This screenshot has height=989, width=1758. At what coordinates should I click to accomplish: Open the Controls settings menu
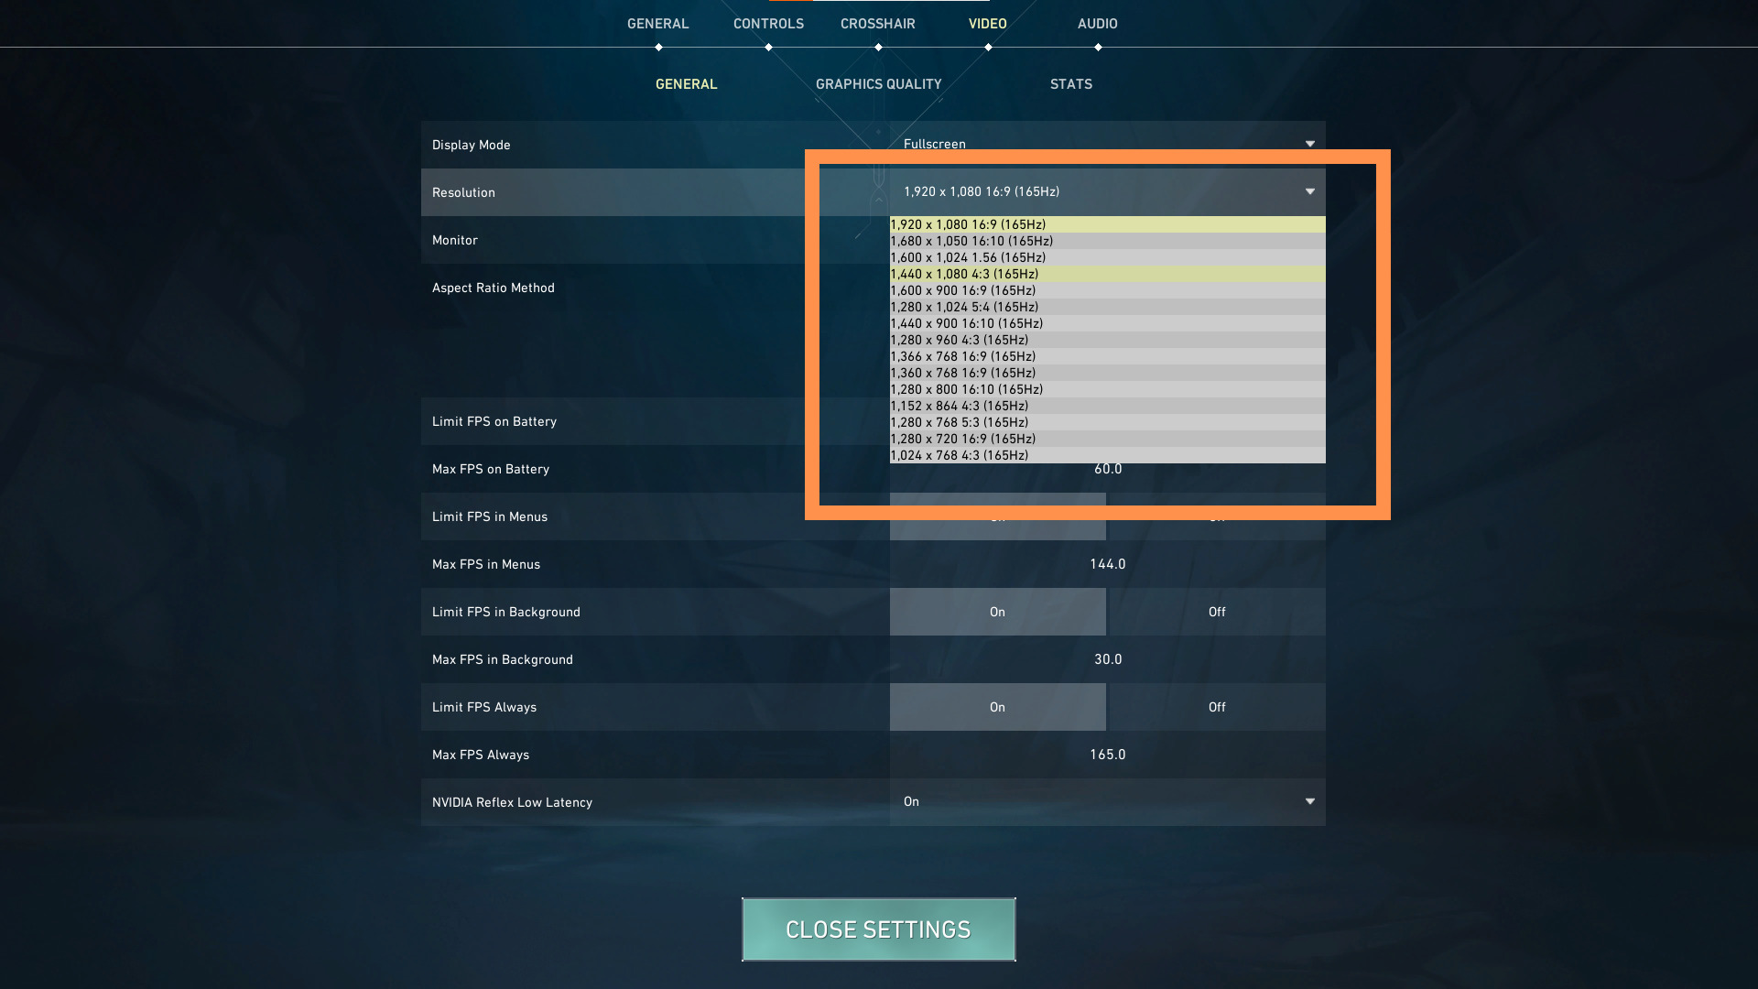point(768,23)
